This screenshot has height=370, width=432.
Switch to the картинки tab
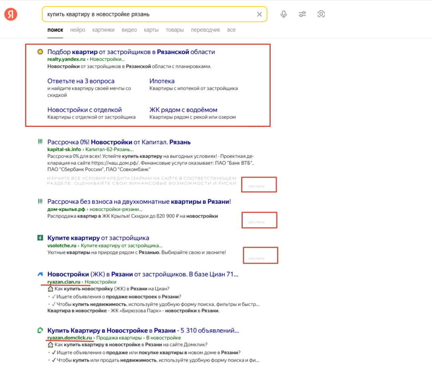click(x=103, y=30)
